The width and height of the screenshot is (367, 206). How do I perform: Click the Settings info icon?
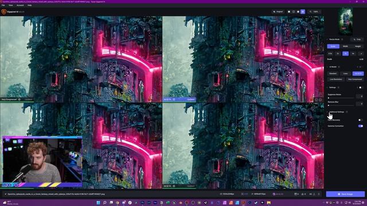point(338,88)
